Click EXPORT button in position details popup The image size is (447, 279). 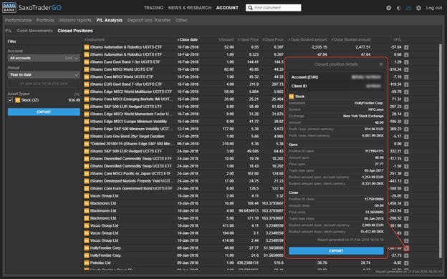tap(336, 251)
